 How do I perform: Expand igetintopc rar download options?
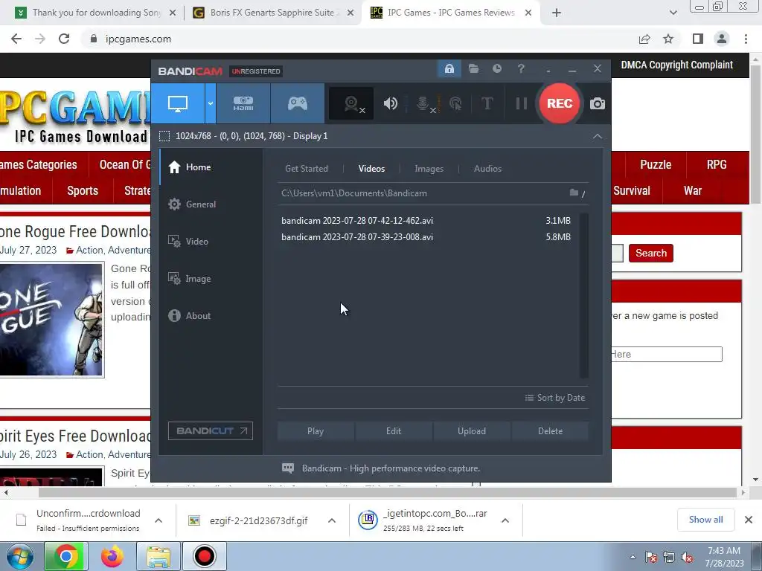click(505, 520)
